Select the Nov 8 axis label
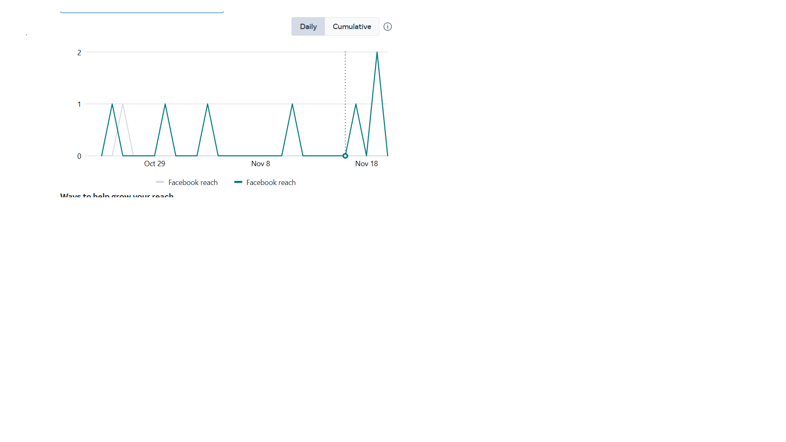Viewport: 786px width, 442px height. (x=260, y=164)
